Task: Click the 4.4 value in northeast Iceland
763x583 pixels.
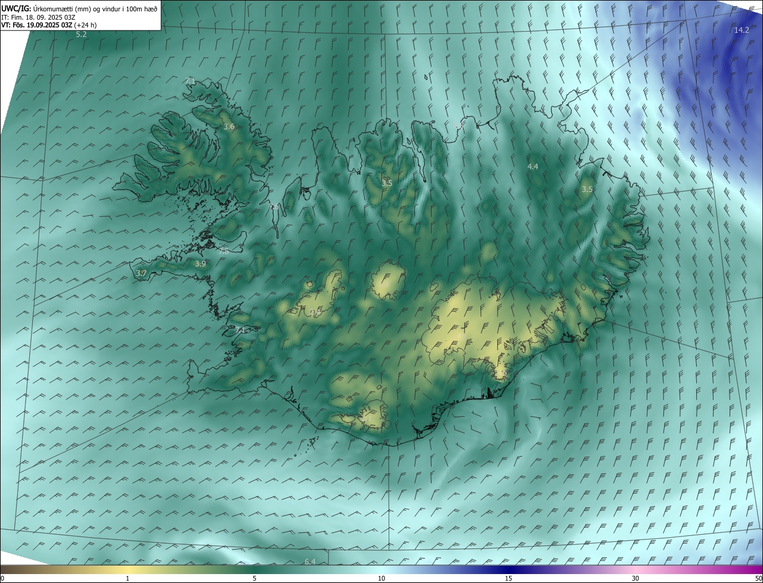Action: tap(533, 166)
